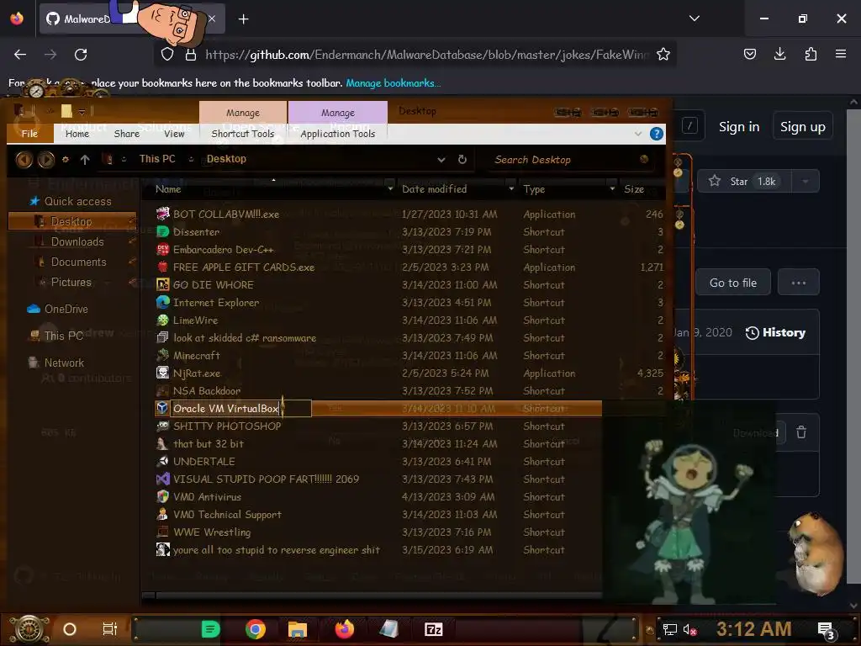The image size is (861, 646).
Task: Click the Explorer forward navigation button
Action: [x=45, y=159]
